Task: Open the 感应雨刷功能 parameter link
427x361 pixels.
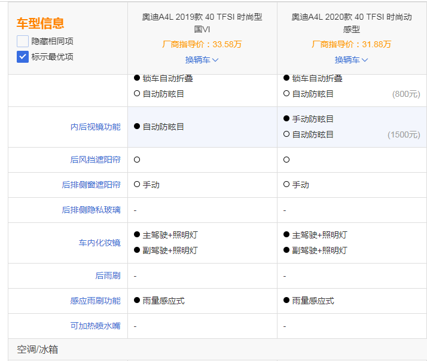Action: (95, 301)
